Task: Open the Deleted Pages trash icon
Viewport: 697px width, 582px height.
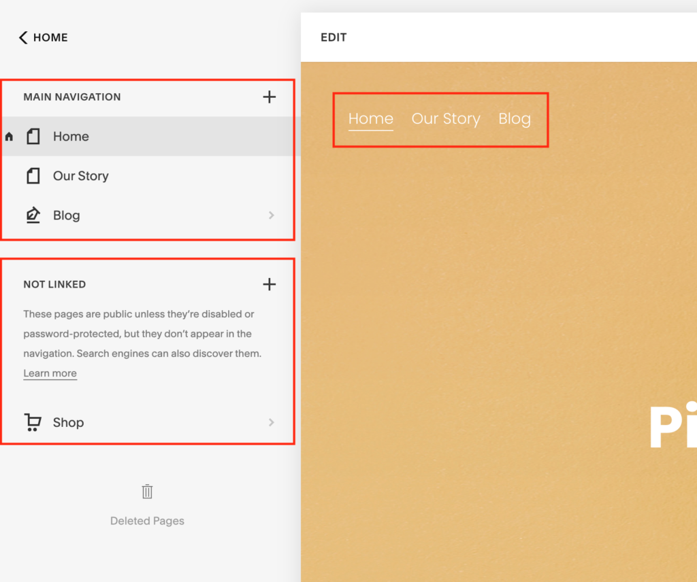Action: click(147, 492)
